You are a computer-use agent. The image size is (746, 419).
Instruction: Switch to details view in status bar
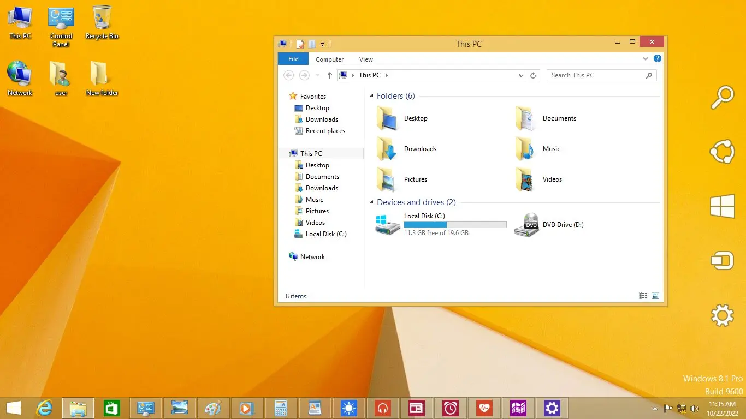pyautogui.click(x=643, y=296)
